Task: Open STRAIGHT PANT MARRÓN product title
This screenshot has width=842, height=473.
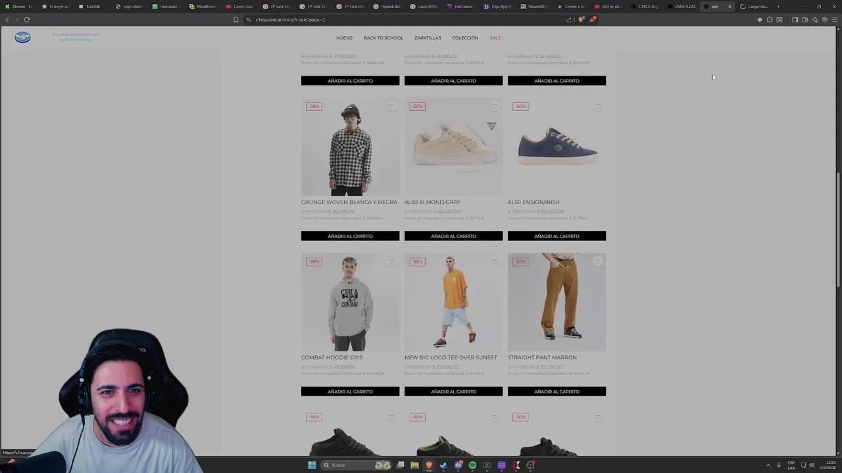Action: (x=542, y=358)
